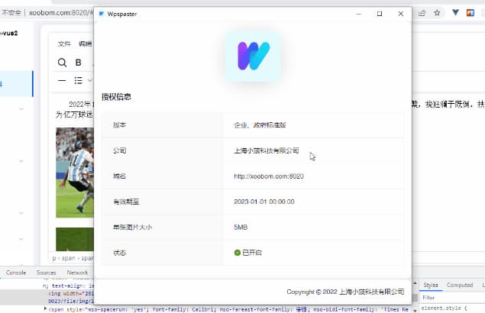Insert a horizontal line using the dash icon
Viewport: 485px width, 313px height.
[x=62, y=81]
